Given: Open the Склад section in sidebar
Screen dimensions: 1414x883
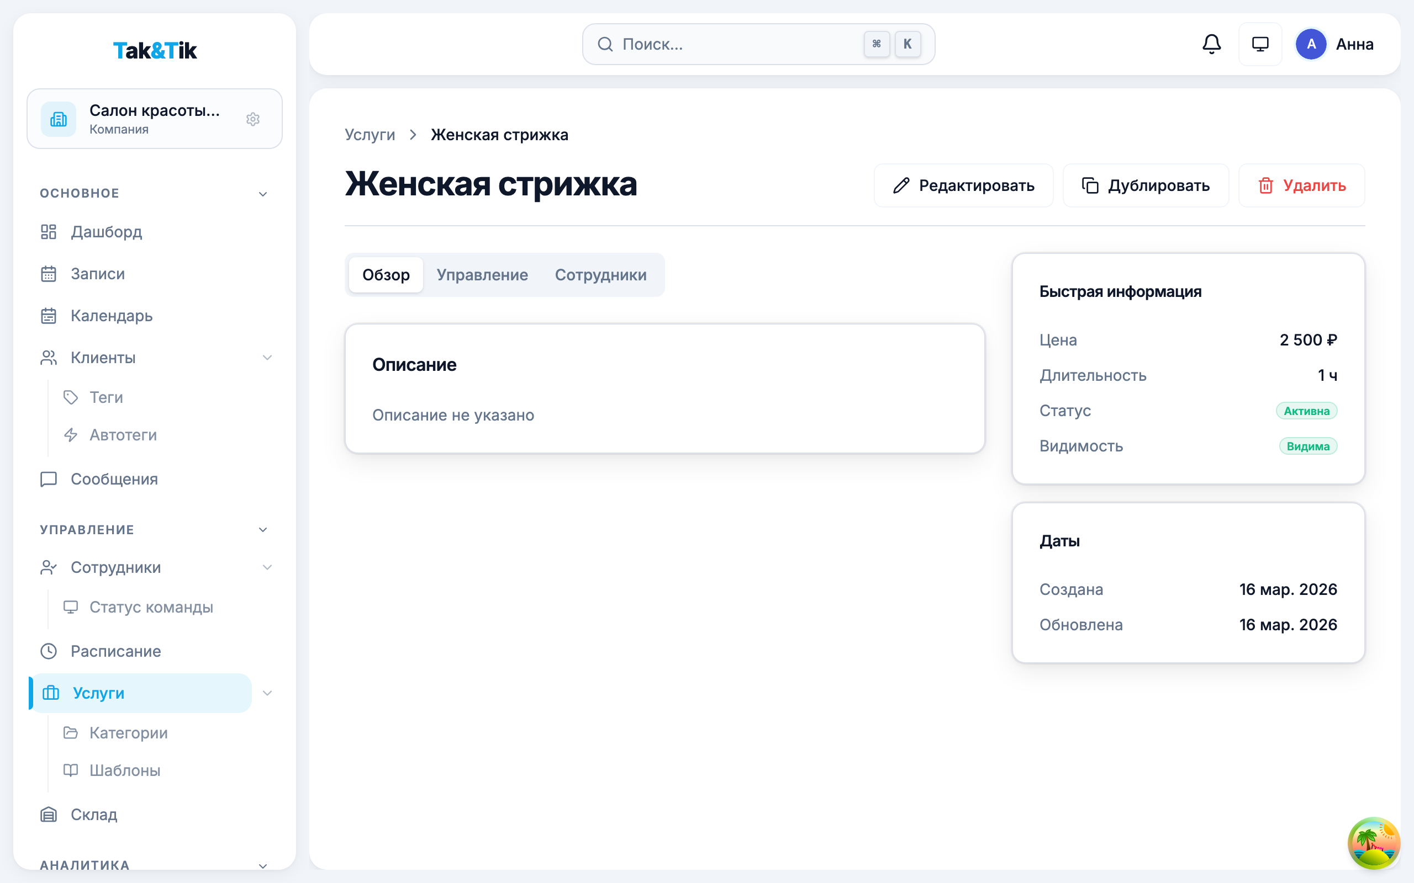Looking at the screenshot, I should (x=93, y=814).
